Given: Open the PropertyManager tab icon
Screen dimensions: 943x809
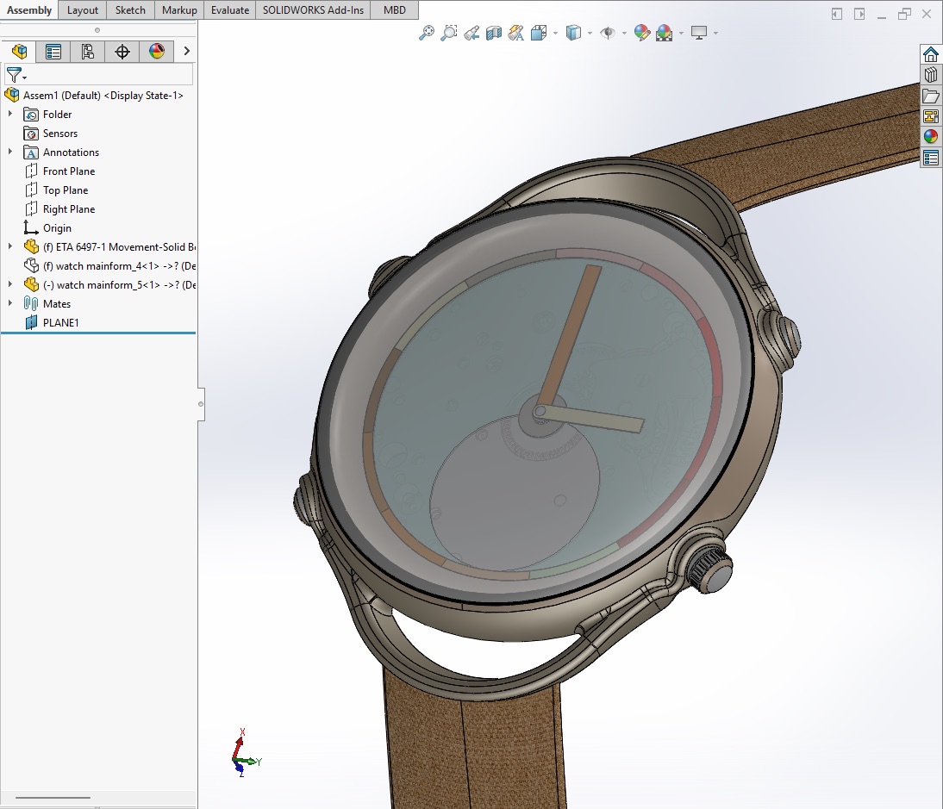Looking at the screenshot, I should [x=53, y=52].
